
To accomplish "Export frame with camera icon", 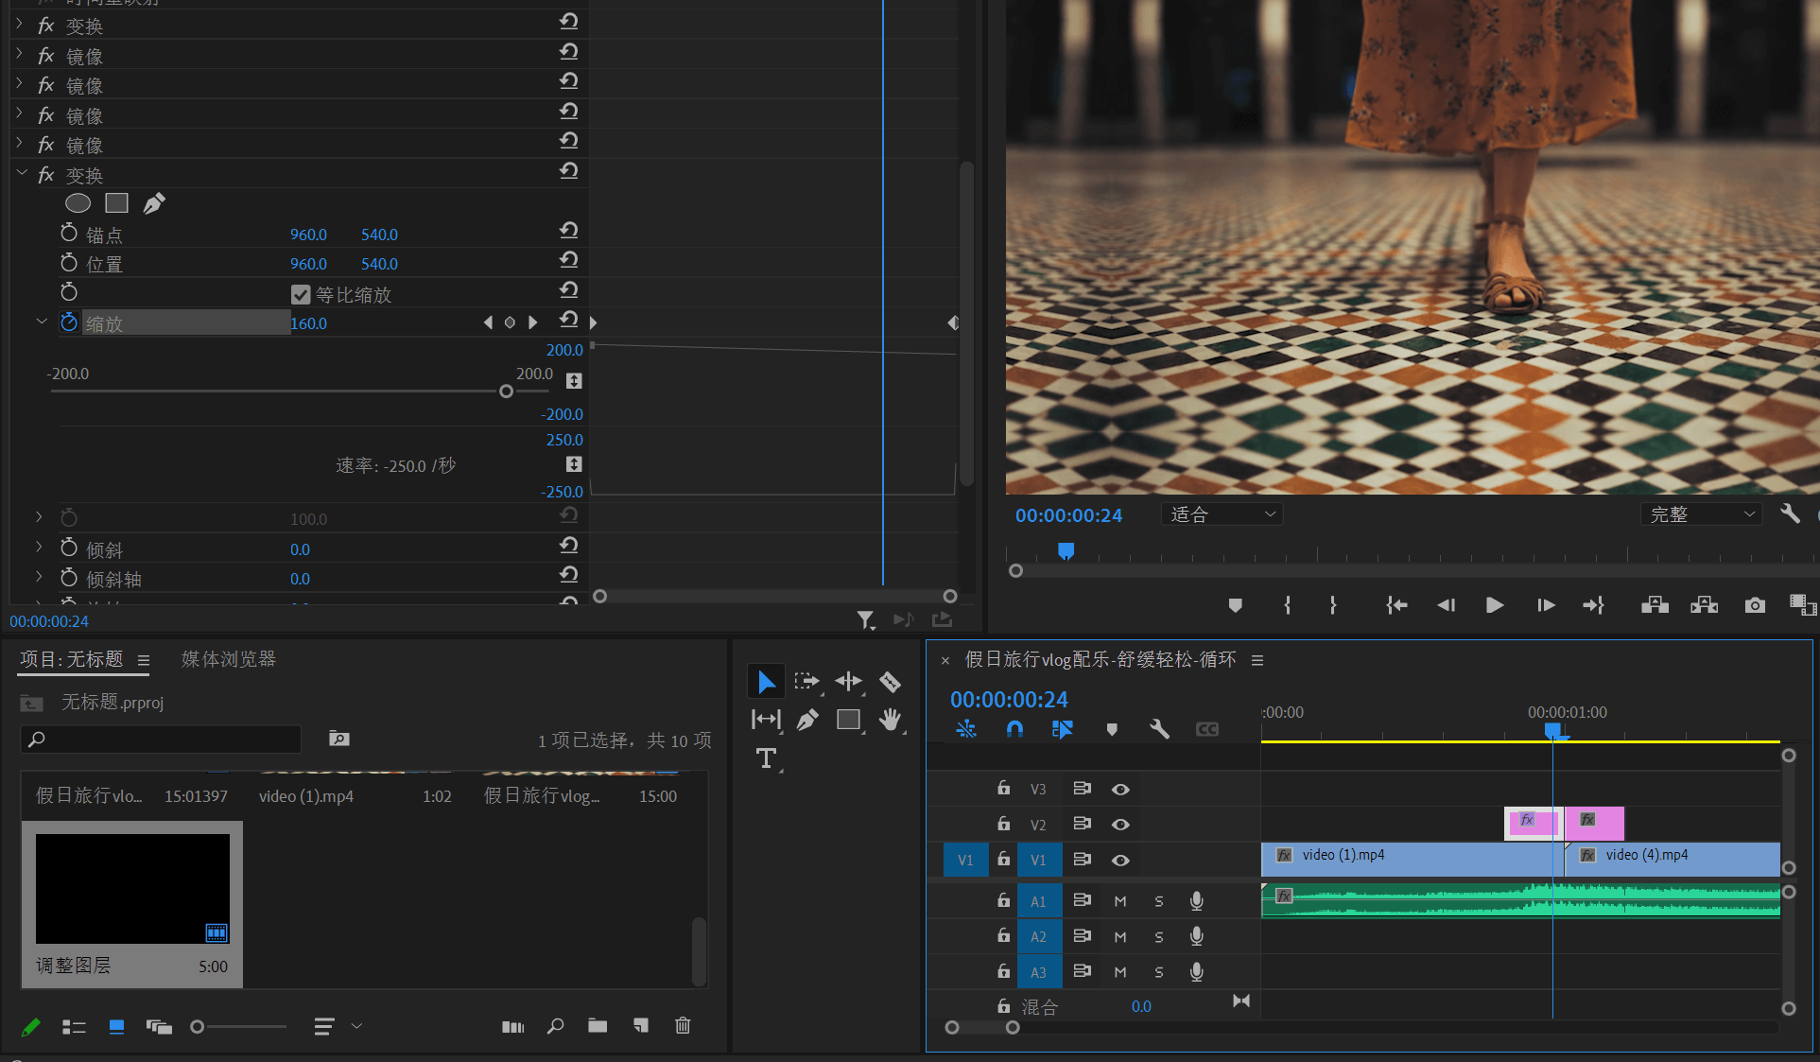I will tap(1755, 605).
